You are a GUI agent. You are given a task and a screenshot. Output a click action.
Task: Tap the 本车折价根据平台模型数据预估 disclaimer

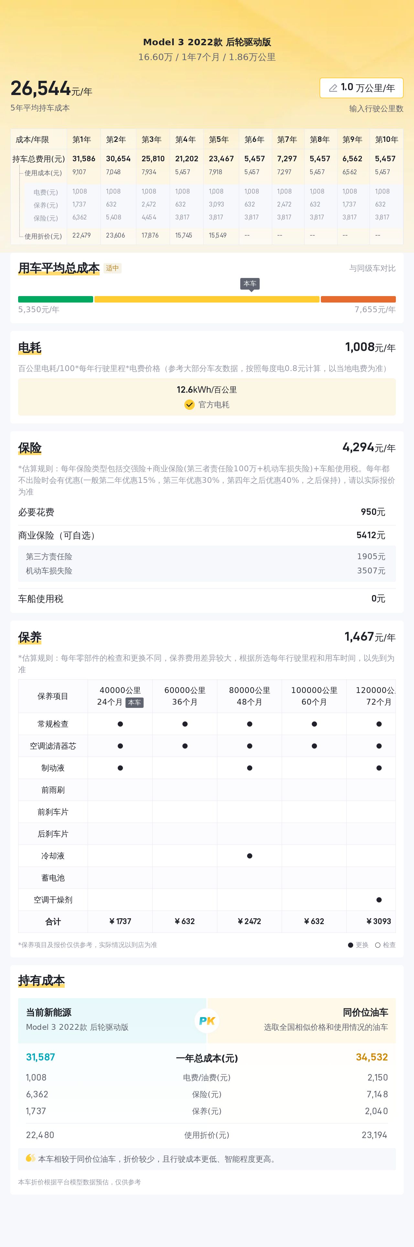coord(80,1182)
